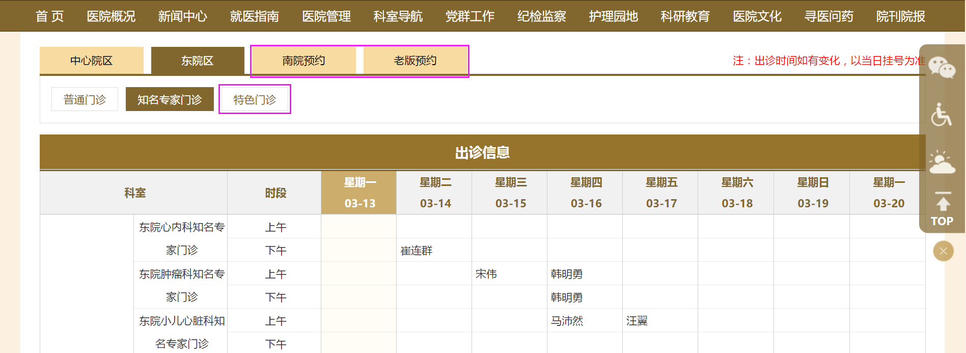This screenshot has width=966, height=353.
Task: Open the WeChat icon in sidebar
Action: point(942,68)
